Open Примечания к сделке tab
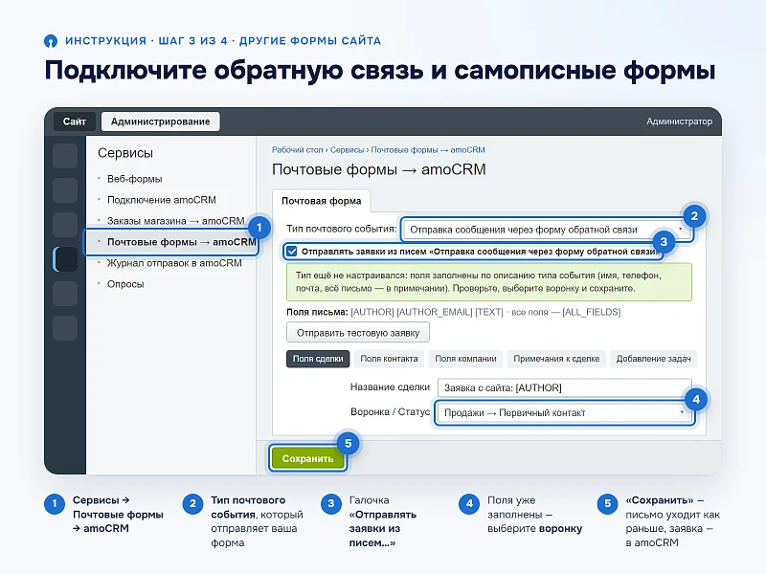Screen dimensions: 766x574 coord(556,359)
